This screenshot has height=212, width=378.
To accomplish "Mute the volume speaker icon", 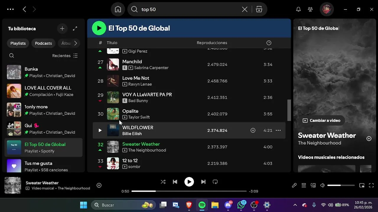I will 322,185.
